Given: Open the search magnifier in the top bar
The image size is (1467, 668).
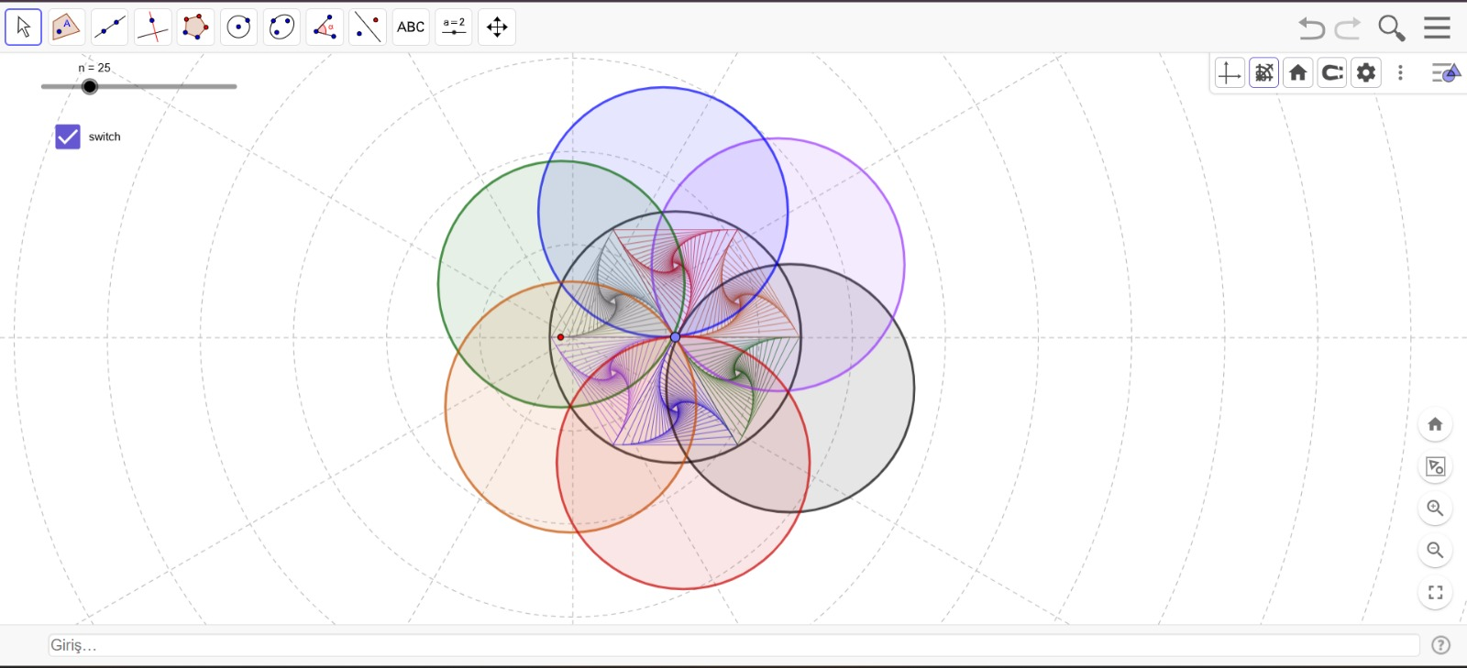Looking at the screenshot, I should (x=1392, y=28).
